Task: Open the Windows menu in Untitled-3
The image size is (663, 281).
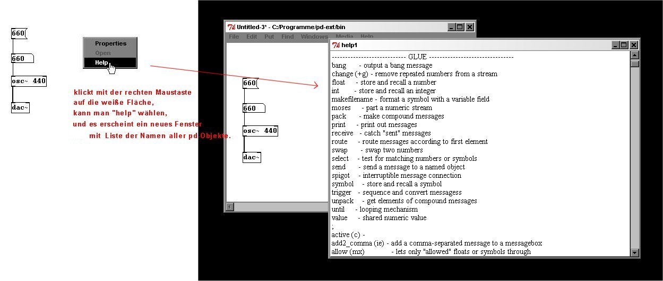Action: tap(314, 37)
